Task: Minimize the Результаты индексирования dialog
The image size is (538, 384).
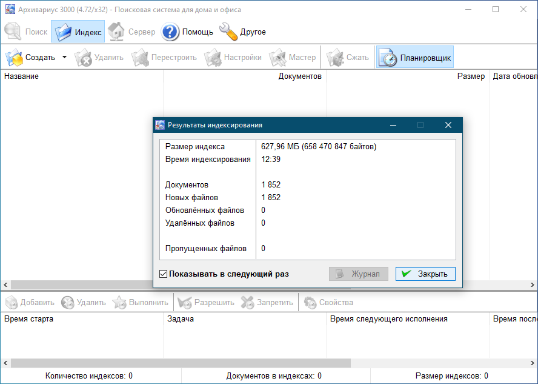Action: coord(393,125)
